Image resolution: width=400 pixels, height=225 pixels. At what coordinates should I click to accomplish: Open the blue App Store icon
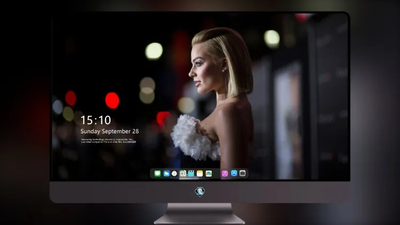[234, 173]
